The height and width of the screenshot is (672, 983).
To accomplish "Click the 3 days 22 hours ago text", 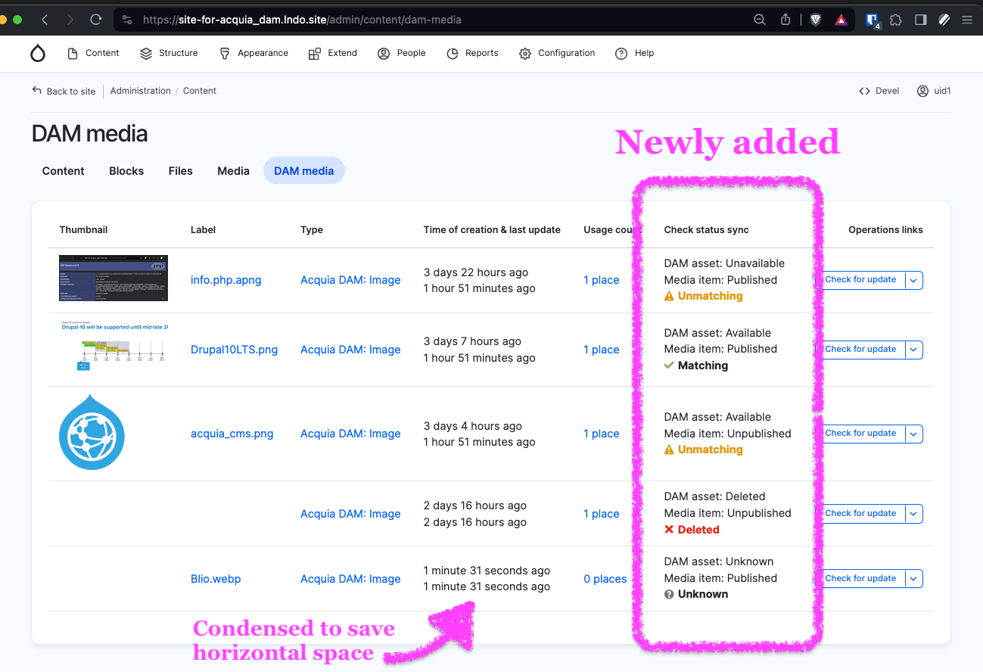I will tap(476, 272).
